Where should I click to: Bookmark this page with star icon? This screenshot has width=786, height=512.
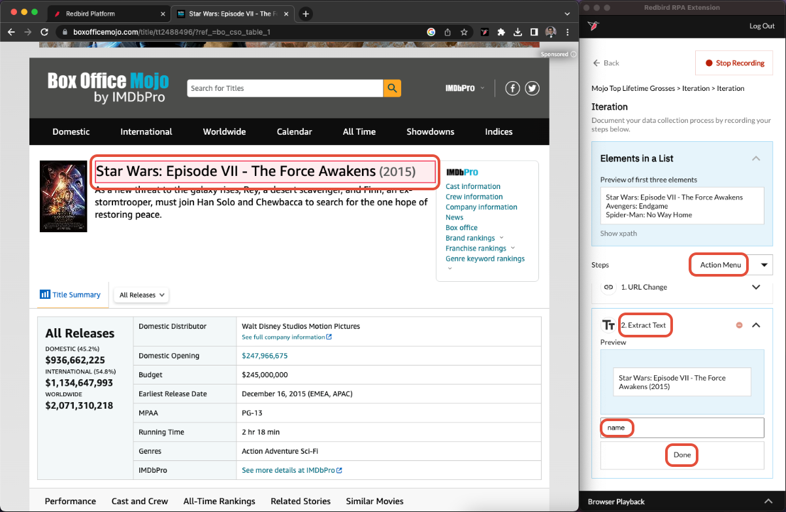pyautogui.click(x=464, y=31)
